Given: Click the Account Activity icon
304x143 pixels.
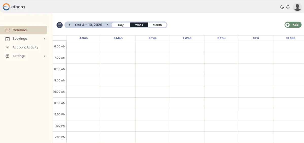Looking at the screenshot, I should pos(8,47).
